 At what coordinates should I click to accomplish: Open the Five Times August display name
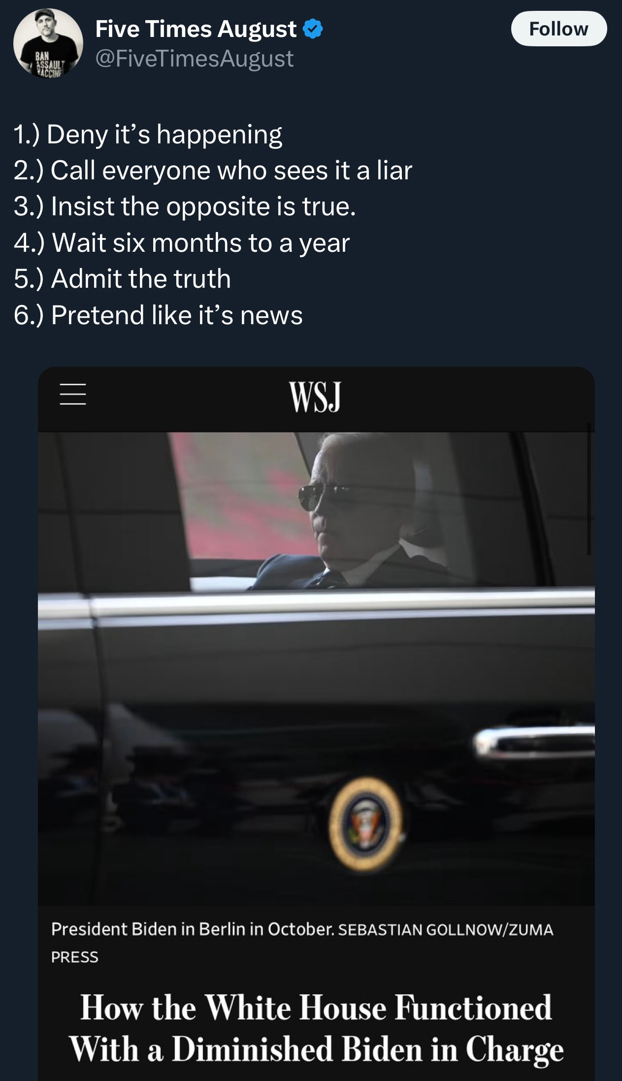(196, 29)
